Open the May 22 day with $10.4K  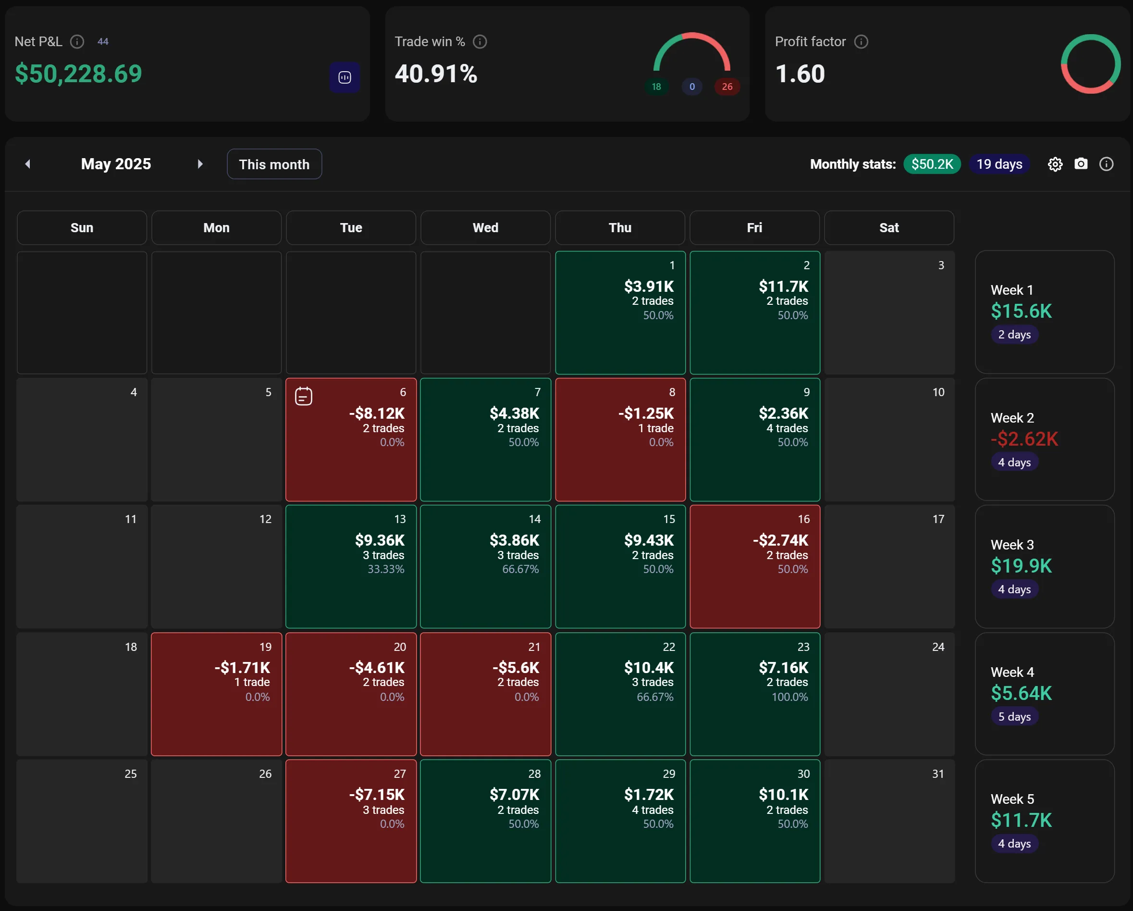point(620,694)
